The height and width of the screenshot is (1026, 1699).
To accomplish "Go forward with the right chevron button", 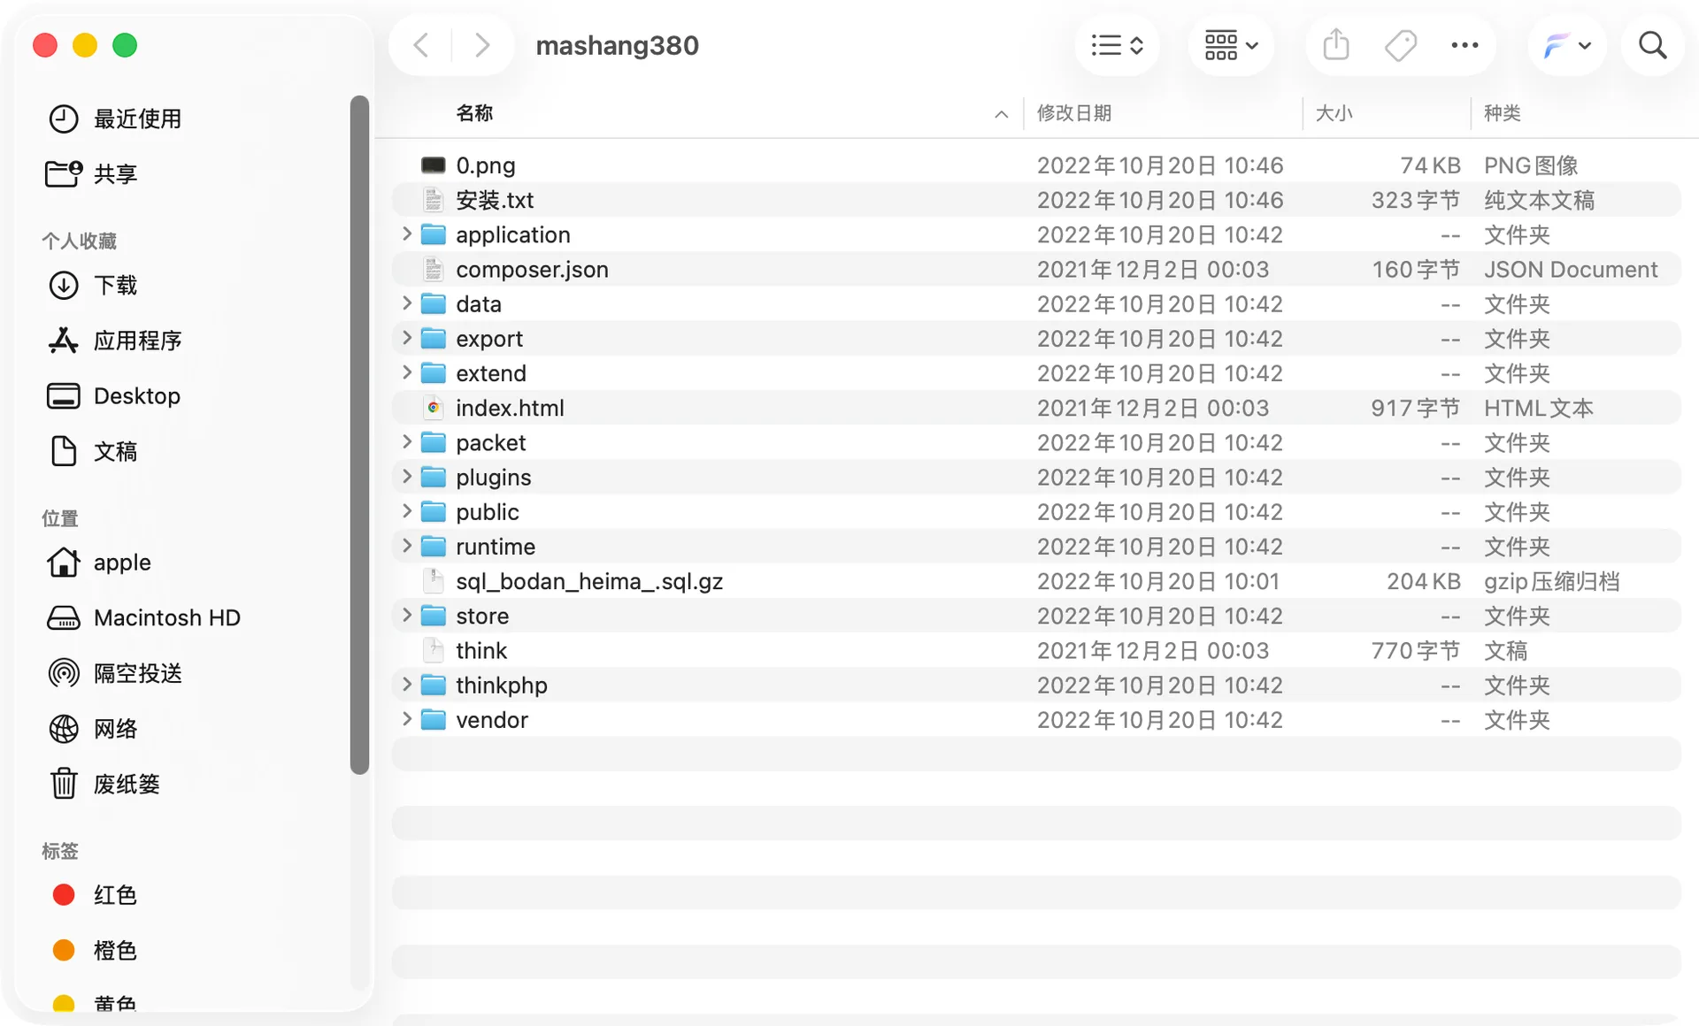I will tap(482, 45).
